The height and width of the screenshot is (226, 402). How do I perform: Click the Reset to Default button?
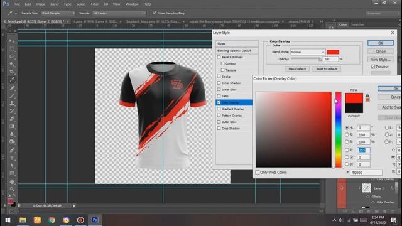click(327, 69)
